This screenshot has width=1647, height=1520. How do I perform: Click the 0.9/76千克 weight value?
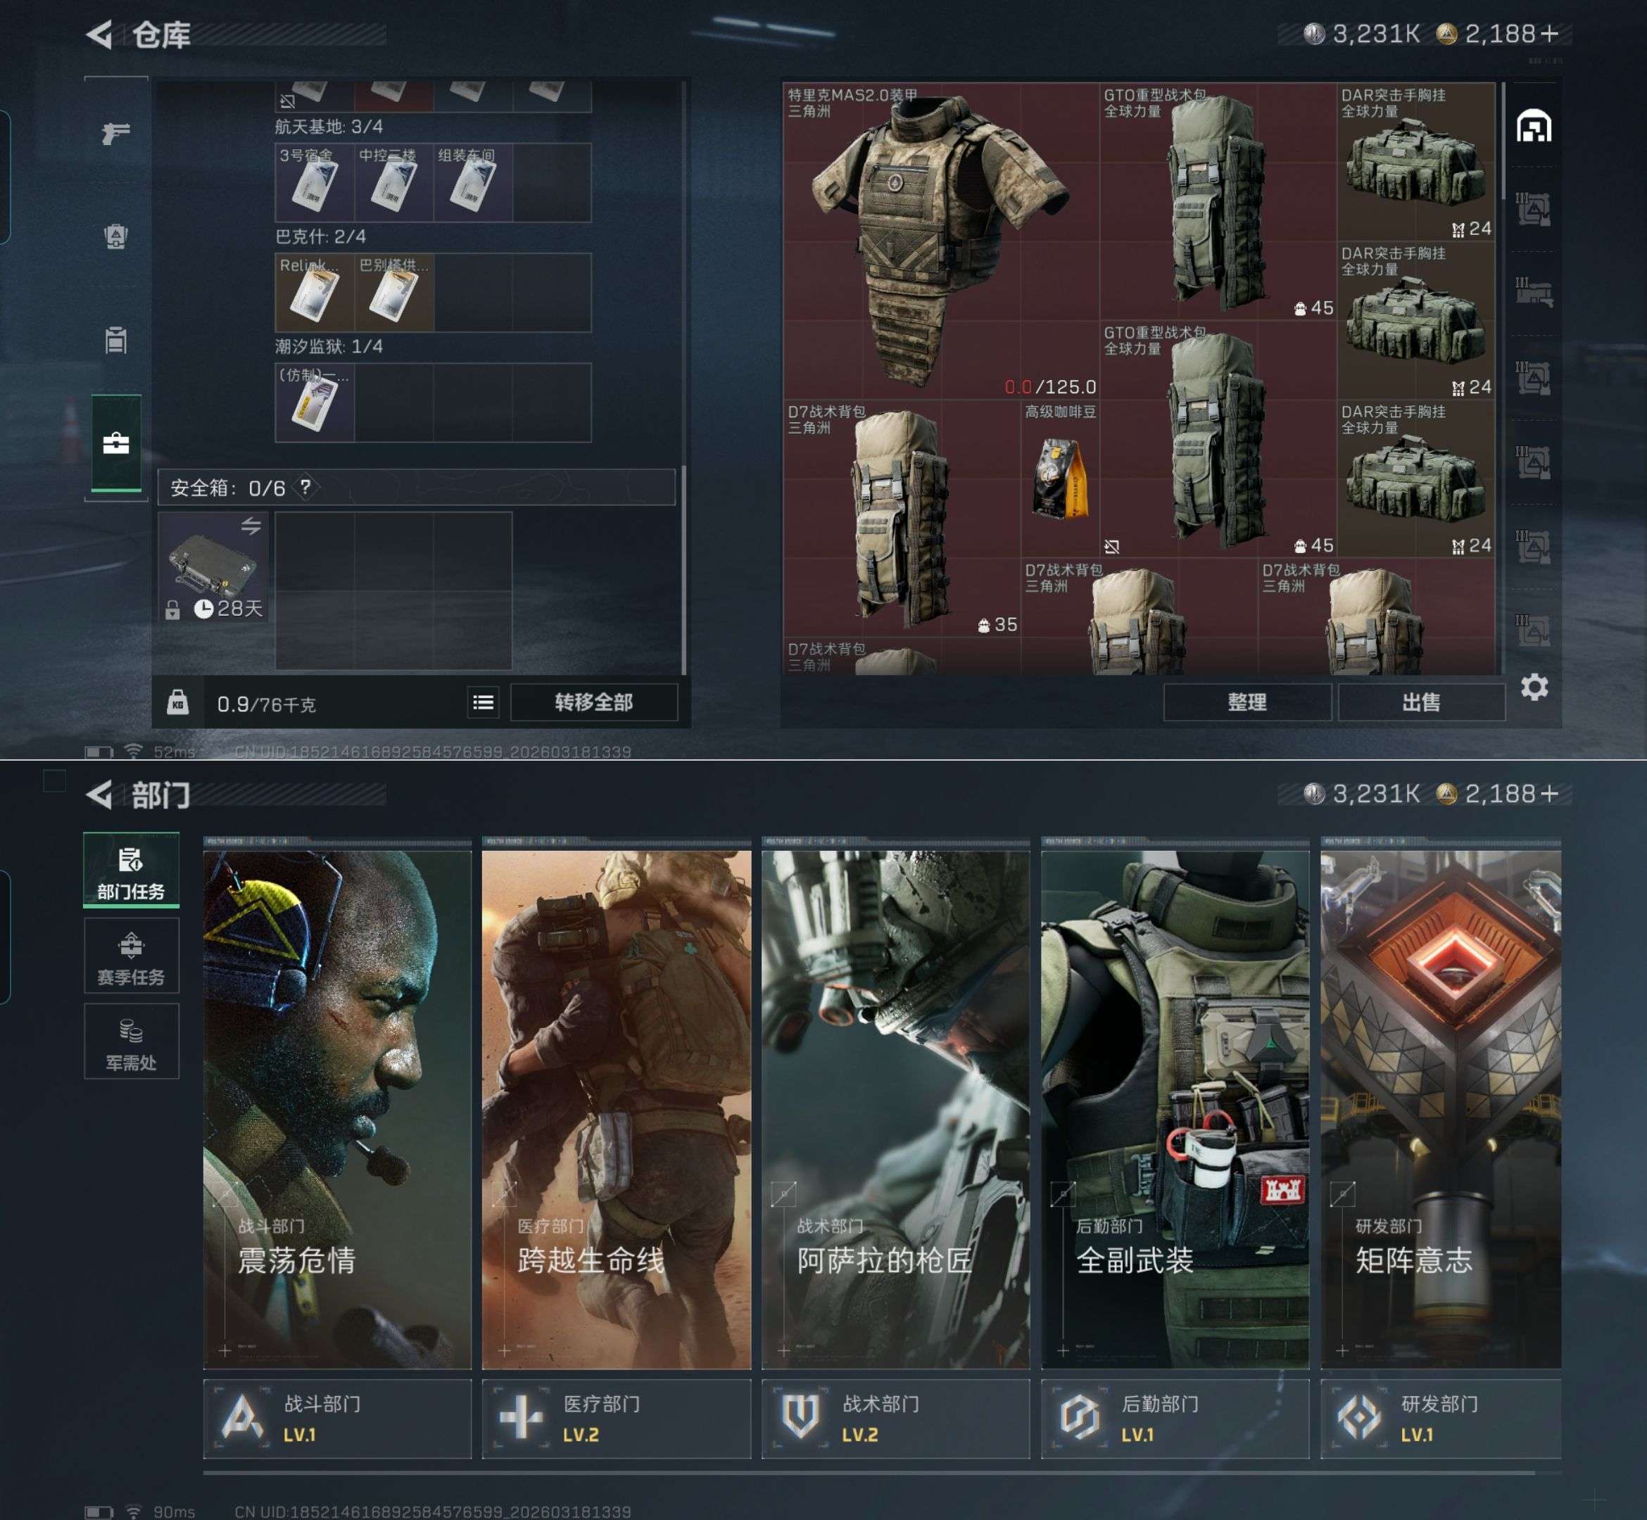pyautogui.click(x=266, y=704)
